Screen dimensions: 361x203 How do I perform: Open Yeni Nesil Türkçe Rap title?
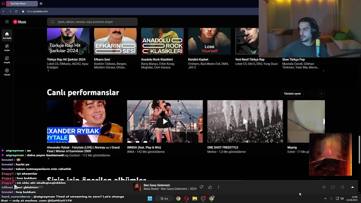point(250,59)
